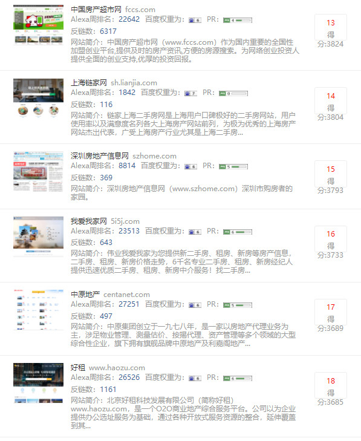This screenshot has height=441, width=361.
Task: Open the 深圳房地产信息网 title link
Action: 100,156
